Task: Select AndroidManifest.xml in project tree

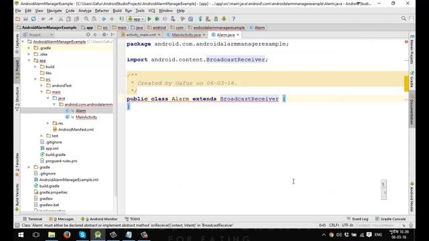Action: click(x=76, y=129)
